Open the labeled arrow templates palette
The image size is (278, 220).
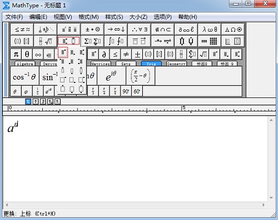tap(162, 41)
